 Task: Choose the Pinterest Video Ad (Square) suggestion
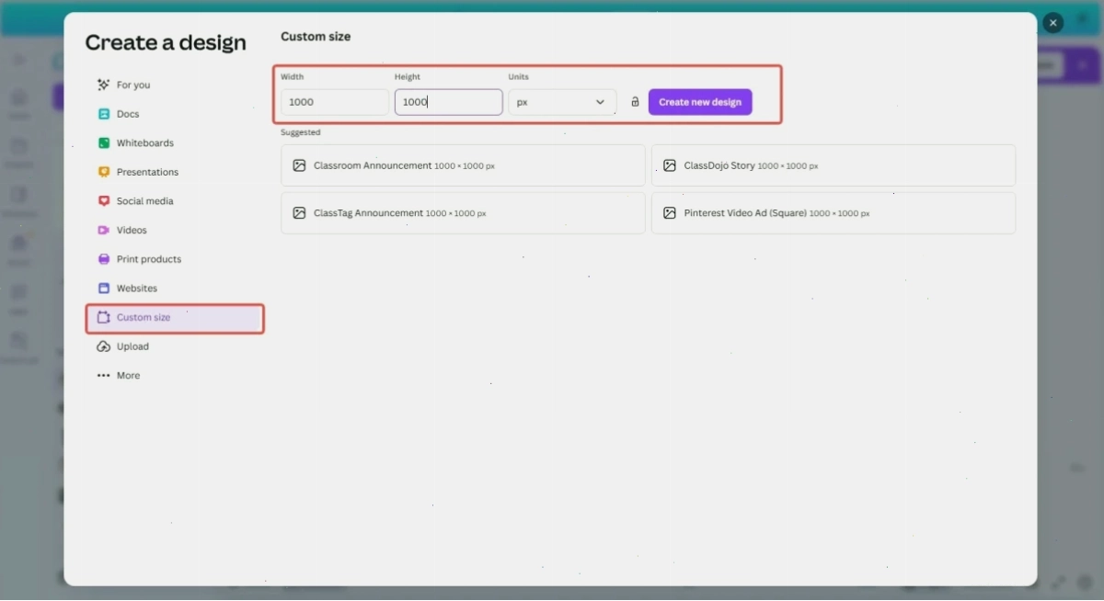(834, 213)
